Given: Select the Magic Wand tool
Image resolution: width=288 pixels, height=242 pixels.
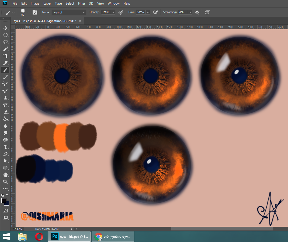Looking at the screenshot, I should pos(5,49).
